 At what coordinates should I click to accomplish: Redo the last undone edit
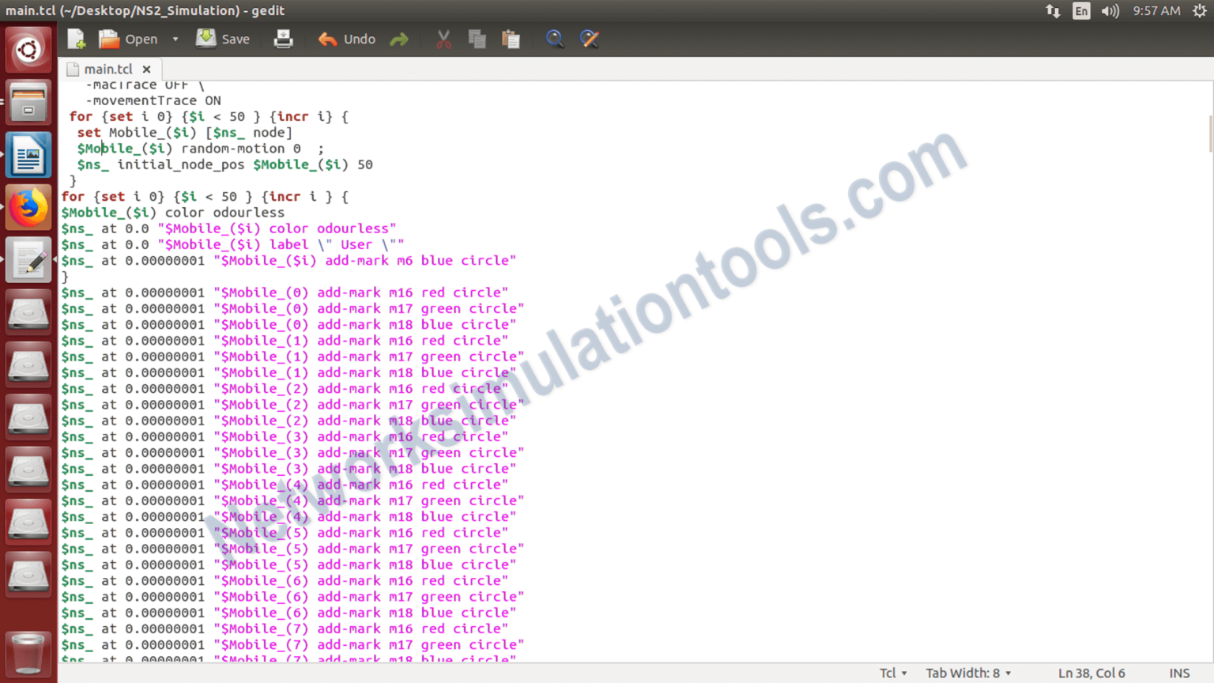click(399, 38)
